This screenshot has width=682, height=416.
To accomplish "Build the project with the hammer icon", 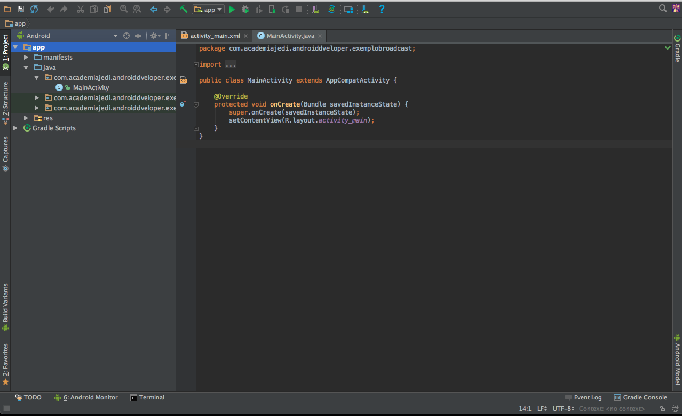I will pyautogui.click(x=184, y=9).
